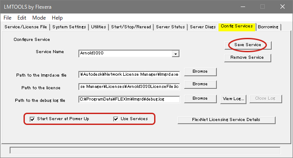Click the Remove Service button
Viewport: 293px width, 158px height.
[x=247, y=58]
